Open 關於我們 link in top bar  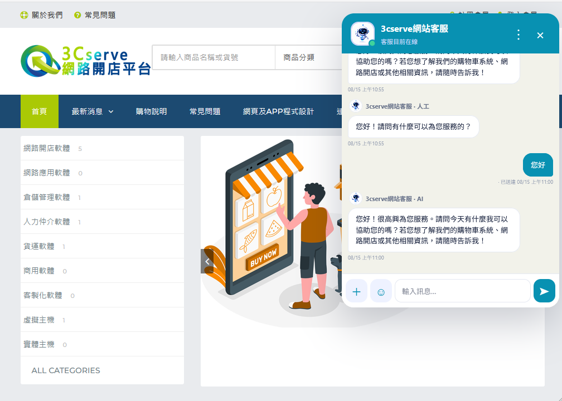(x=47, y=15)
